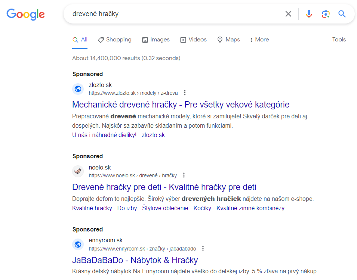The width and height of the screenshot is (357, 280).
Task: Click the noelo.sk bird favicon
Action: click(78, 171)
